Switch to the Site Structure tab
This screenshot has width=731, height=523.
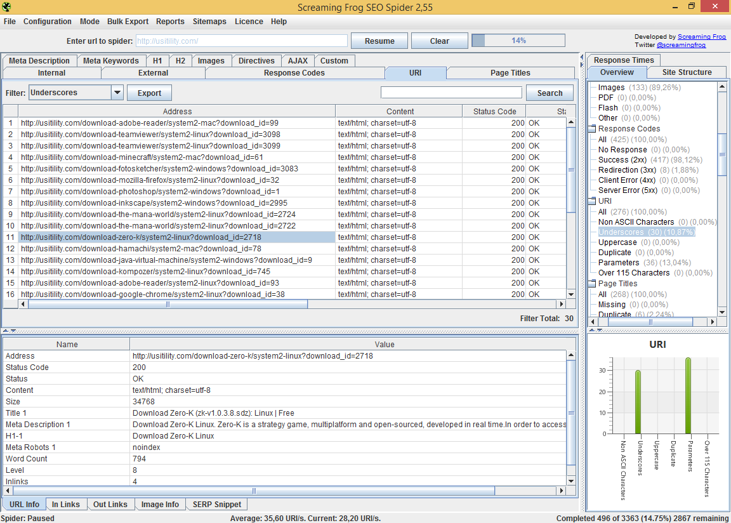click(687, 72)
